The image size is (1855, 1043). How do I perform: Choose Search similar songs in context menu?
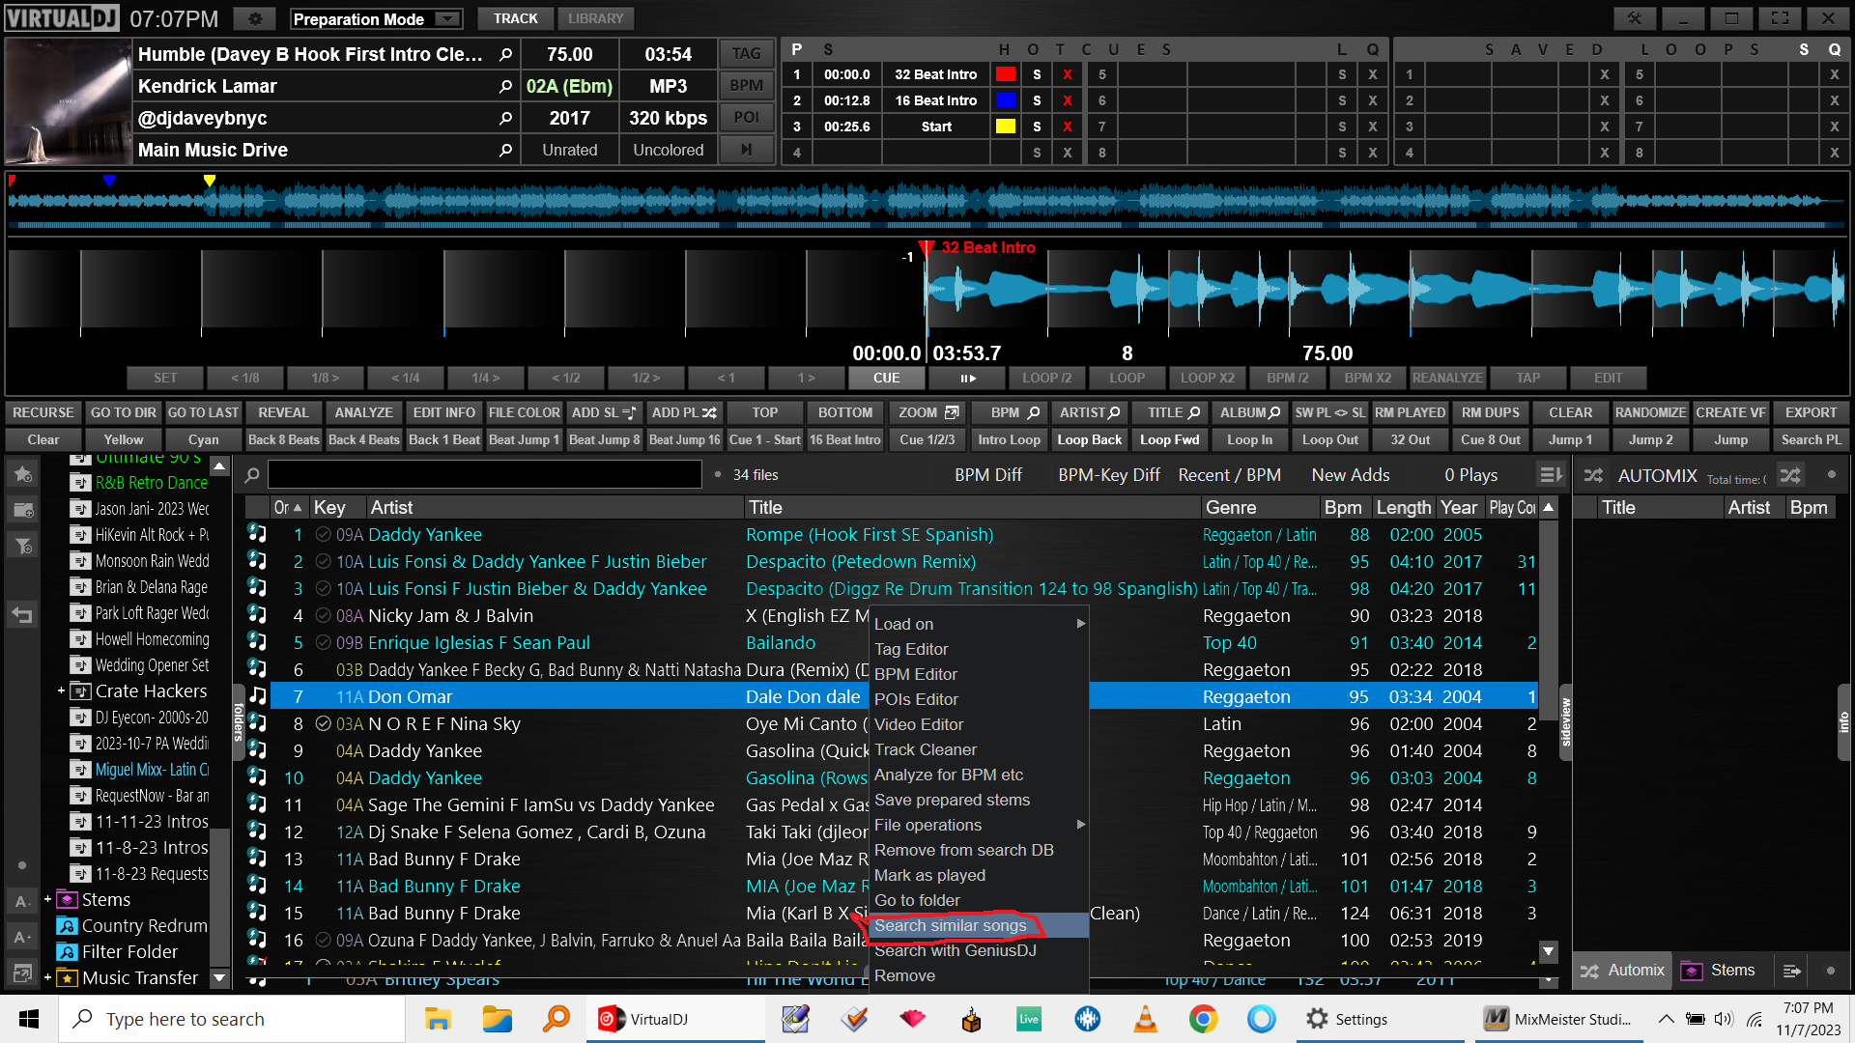pos(950,925)
